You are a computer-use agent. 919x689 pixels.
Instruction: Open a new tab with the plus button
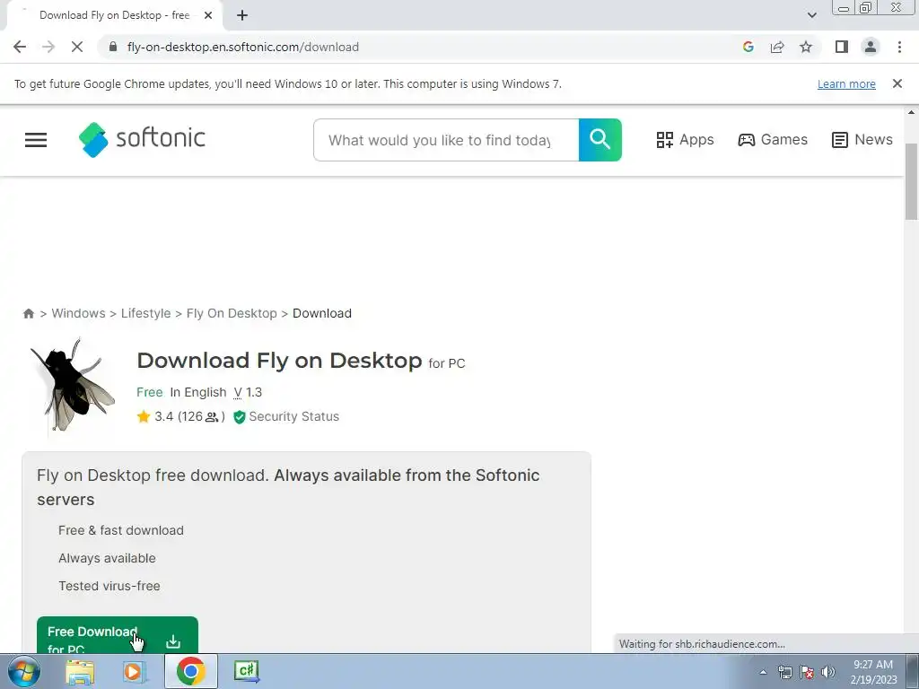click(242, 15)
